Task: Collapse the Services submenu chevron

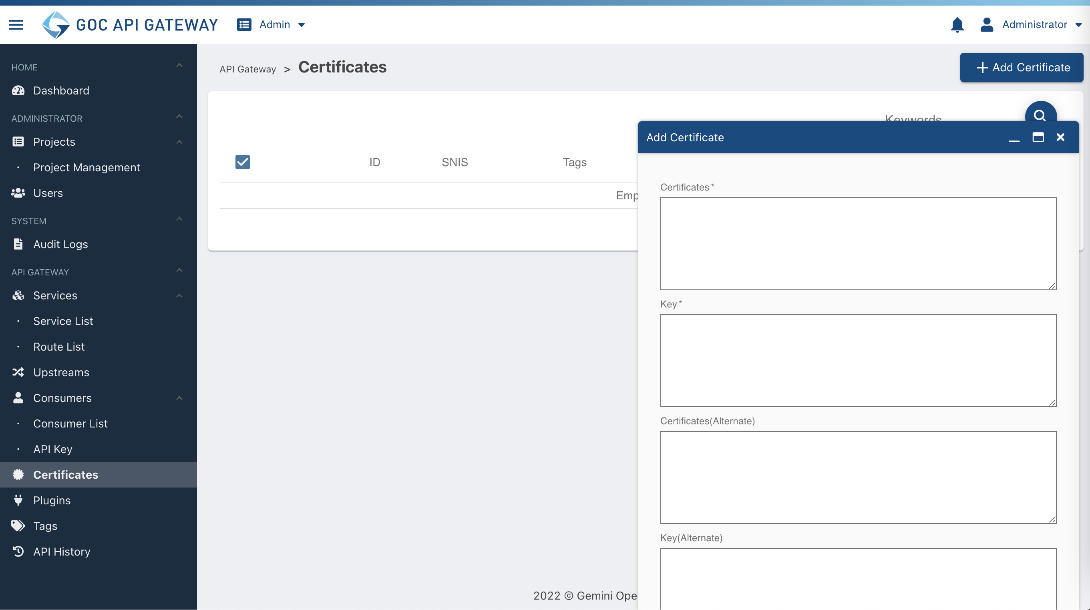Action: click(x=179, y=295)
